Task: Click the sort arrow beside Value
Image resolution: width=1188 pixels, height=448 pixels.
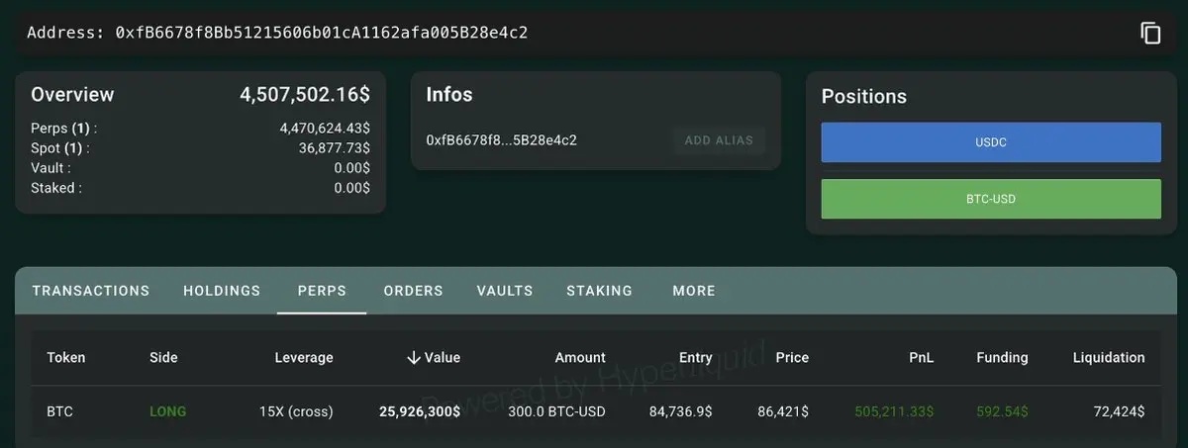Action: tap(414, 358)
